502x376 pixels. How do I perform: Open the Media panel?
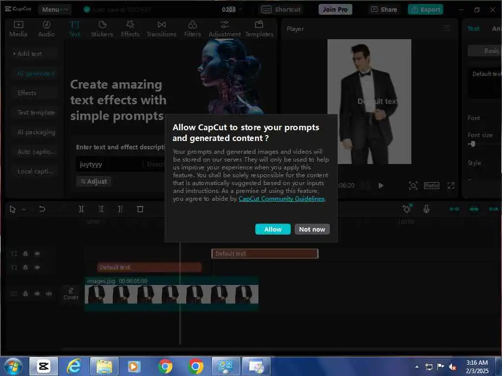point(18,29)
